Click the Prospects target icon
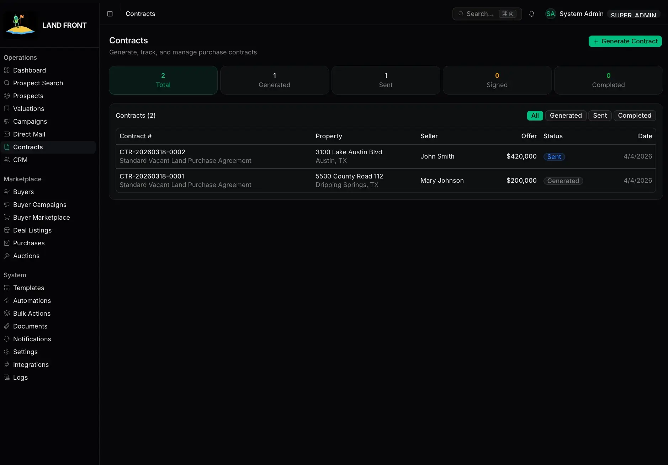This screenshot has width=668, height=465. (7, 96)
